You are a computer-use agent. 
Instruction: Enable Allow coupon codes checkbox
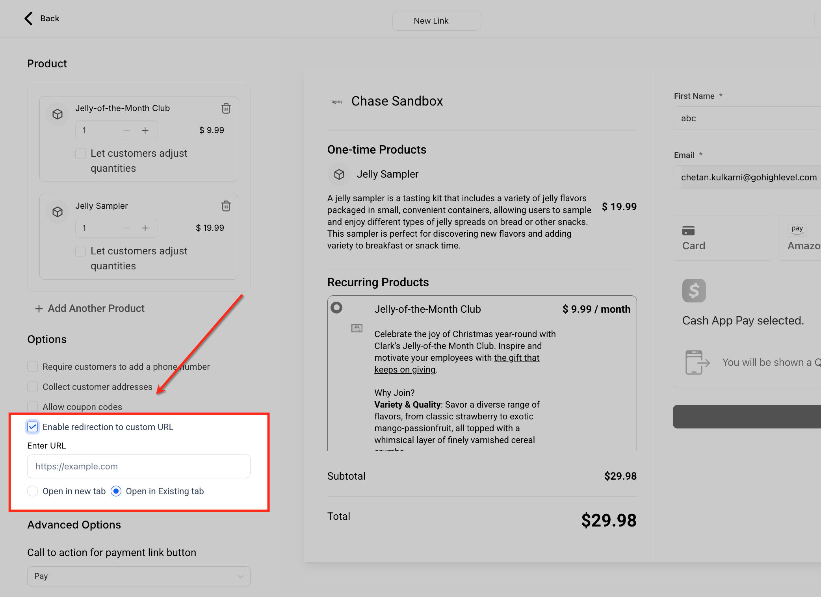coord(33,407)
